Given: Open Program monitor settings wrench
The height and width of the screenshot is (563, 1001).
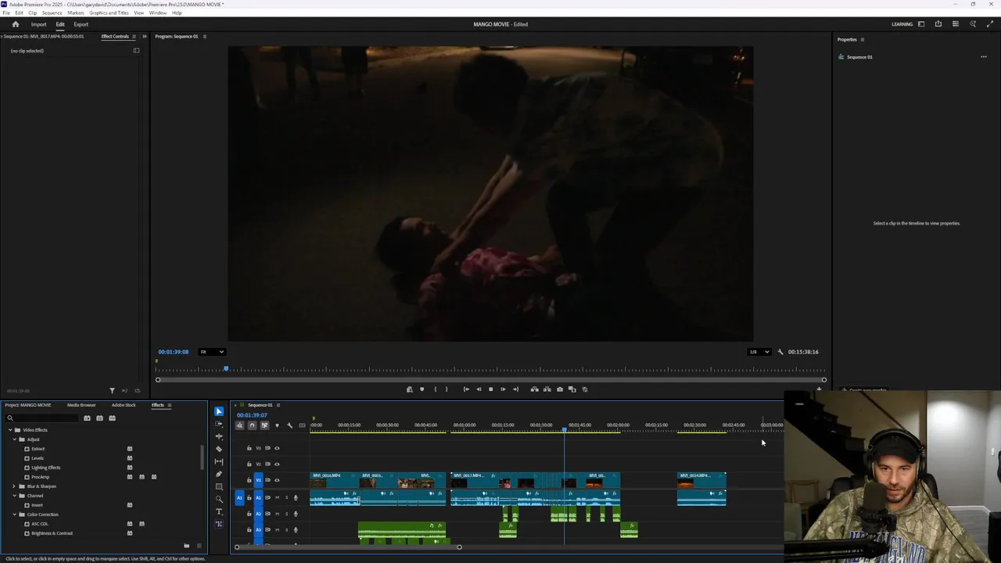Looking at the screenshot, I should (780, 352).
